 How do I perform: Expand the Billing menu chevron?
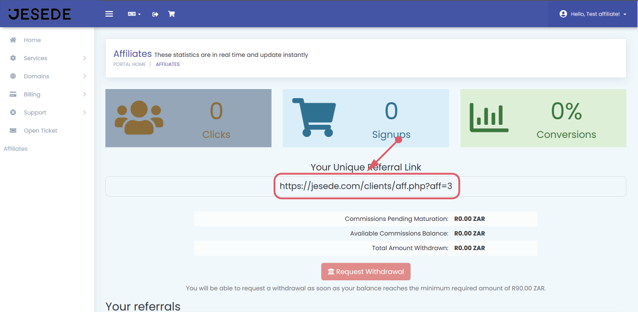coord(85,95)
